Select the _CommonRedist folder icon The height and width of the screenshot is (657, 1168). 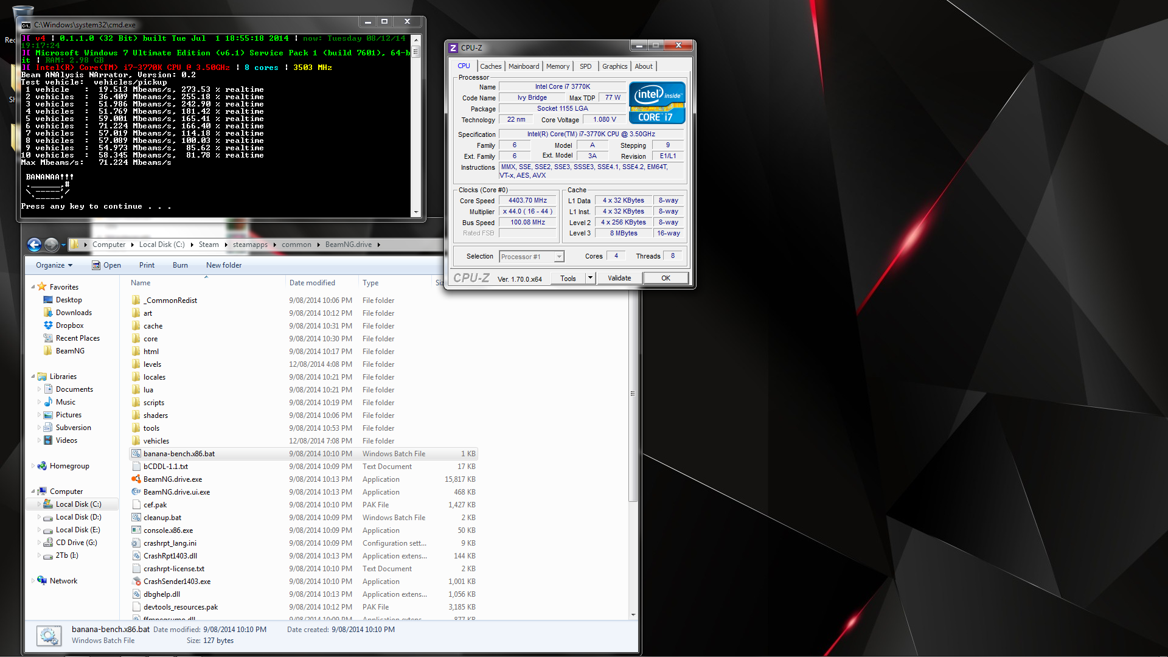136,301
